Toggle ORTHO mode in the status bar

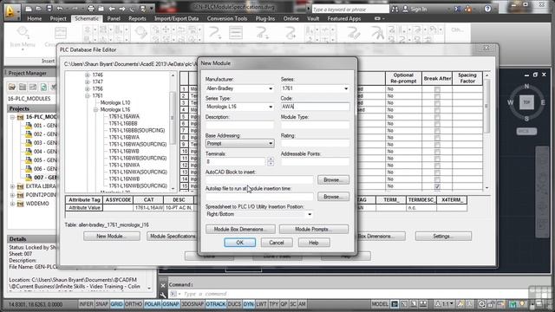[x=134, y=304]
